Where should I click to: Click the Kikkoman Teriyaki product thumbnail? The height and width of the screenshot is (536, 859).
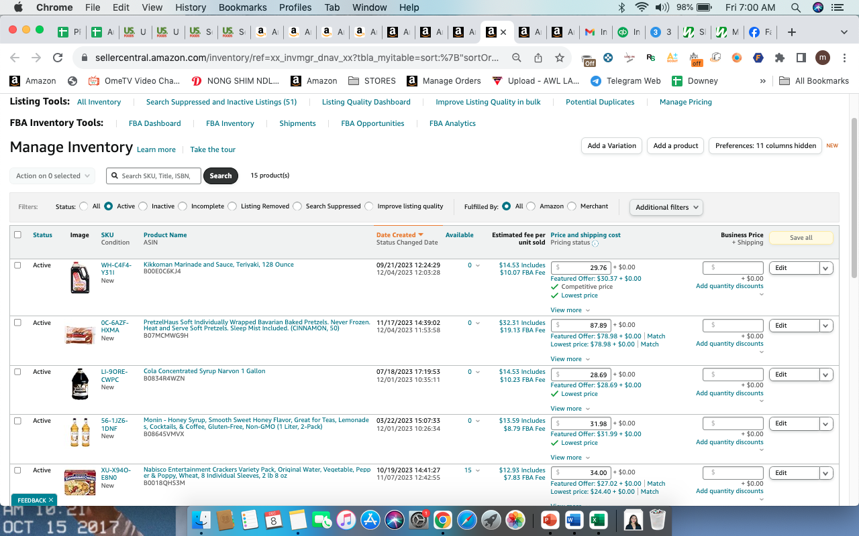[80, 277]
